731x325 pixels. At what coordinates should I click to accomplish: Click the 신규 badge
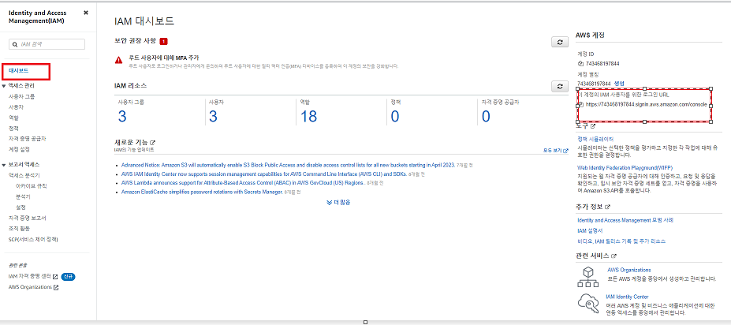tap(68, 277)
